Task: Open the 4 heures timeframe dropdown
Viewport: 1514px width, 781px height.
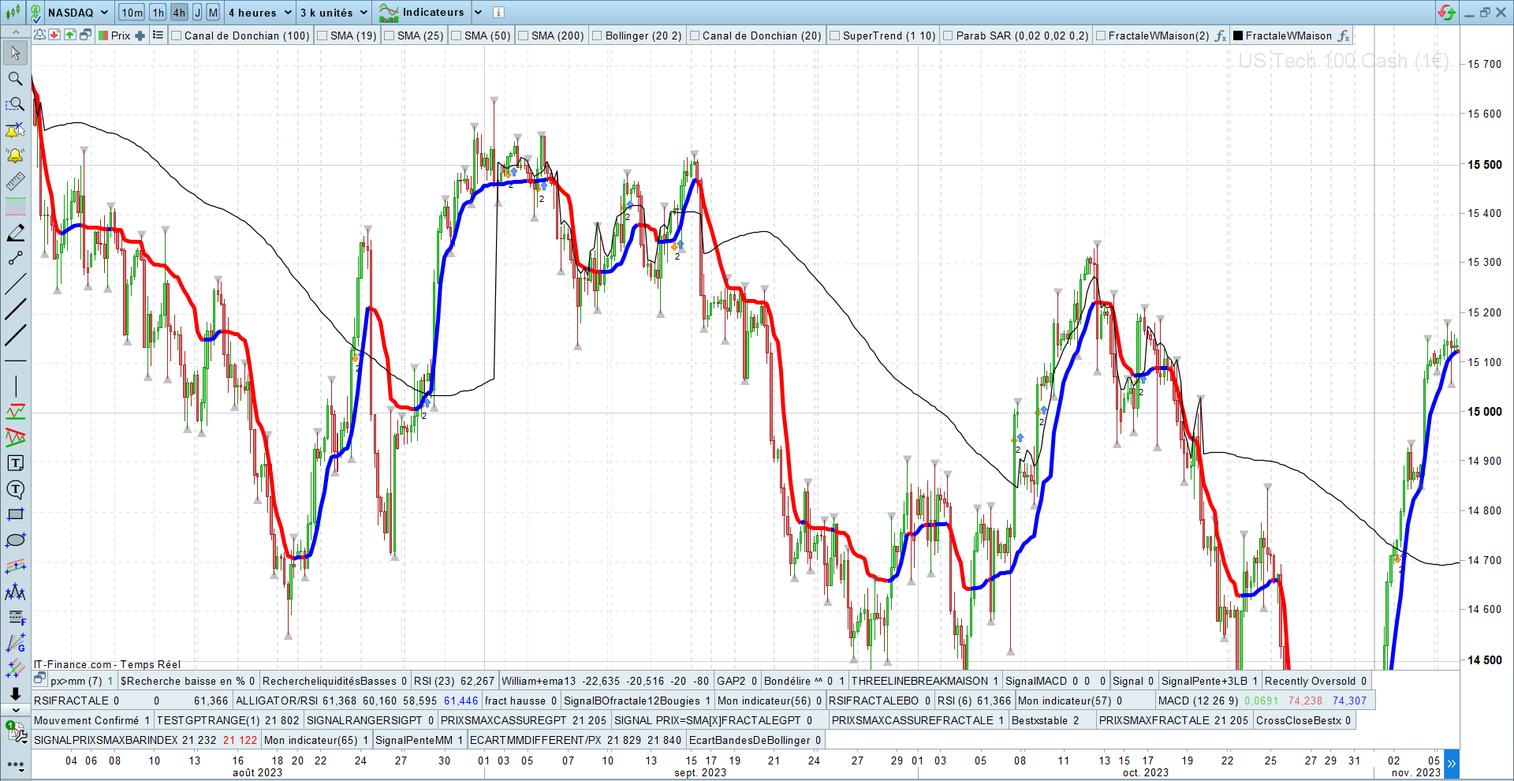Action: (287, 13)
